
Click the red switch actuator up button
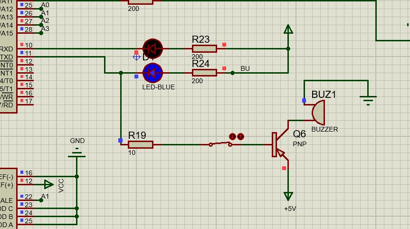240,136
